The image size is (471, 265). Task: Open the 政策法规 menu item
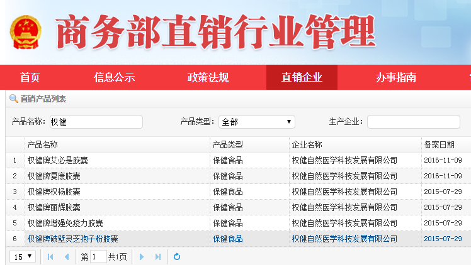(208, 77)
